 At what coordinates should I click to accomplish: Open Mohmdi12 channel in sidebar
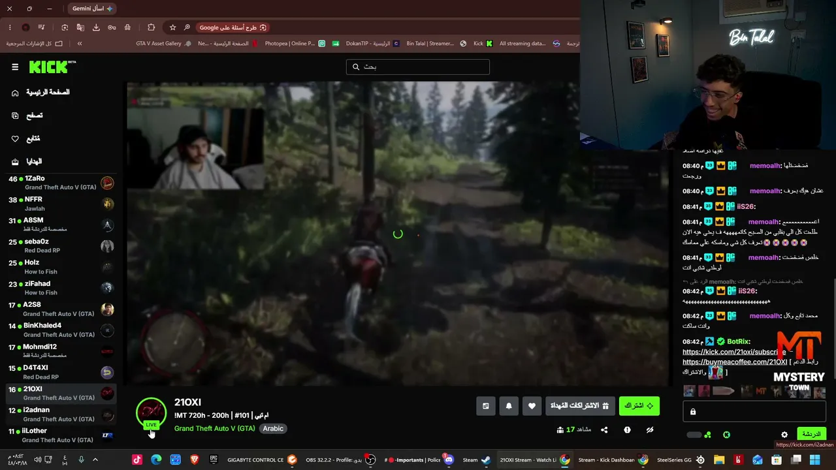[x=62, y=351]
